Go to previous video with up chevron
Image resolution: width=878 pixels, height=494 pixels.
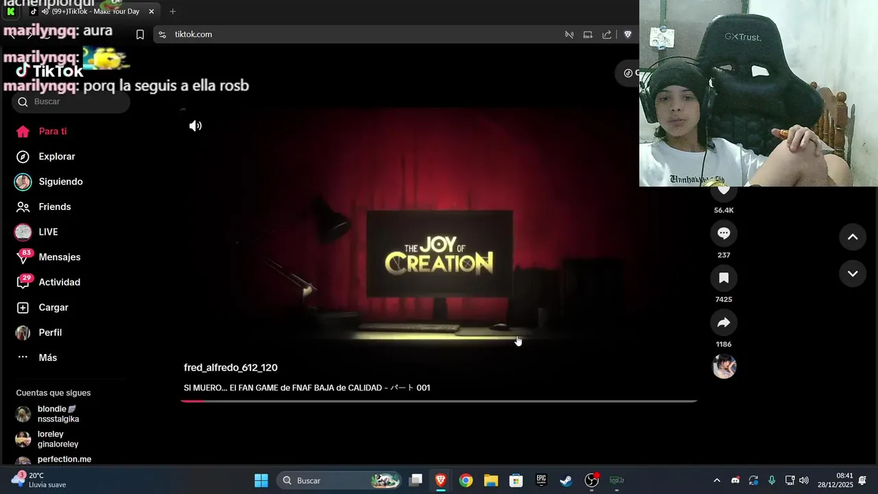pyautogui.click(x=853, y=237)
